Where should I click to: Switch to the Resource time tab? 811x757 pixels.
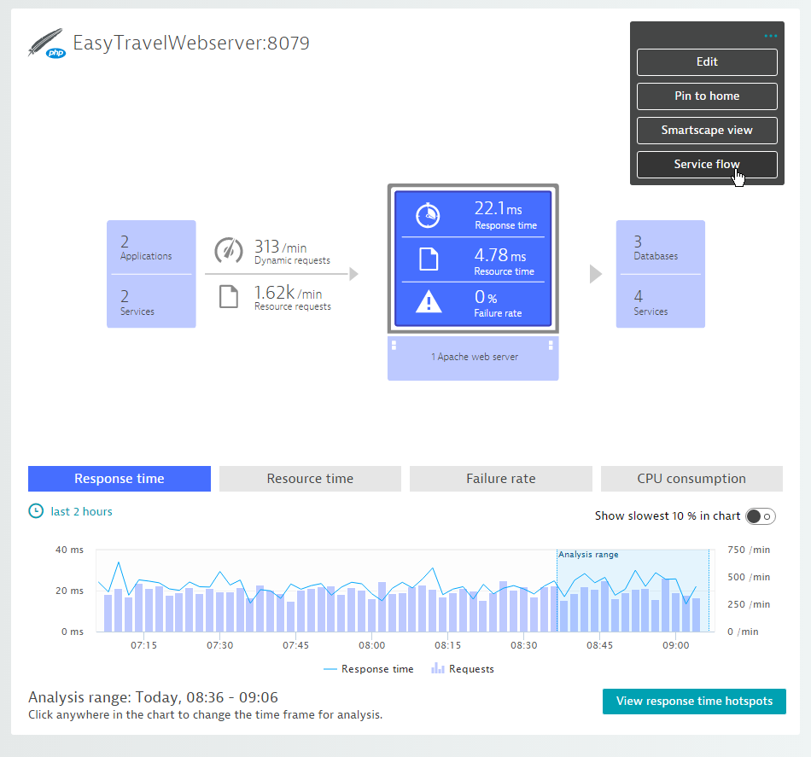pos(311,479)
